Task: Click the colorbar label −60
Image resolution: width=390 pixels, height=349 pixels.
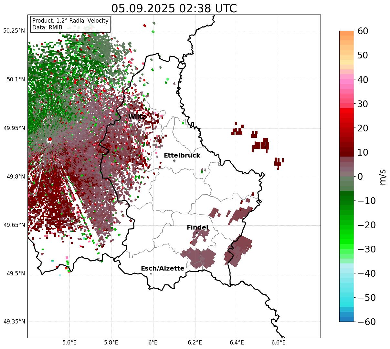Action: 366,322
